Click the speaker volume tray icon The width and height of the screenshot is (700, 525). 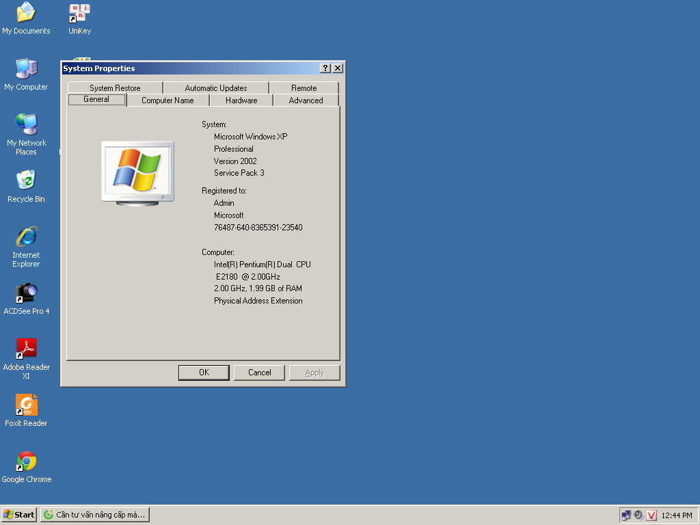pos(639,515)
